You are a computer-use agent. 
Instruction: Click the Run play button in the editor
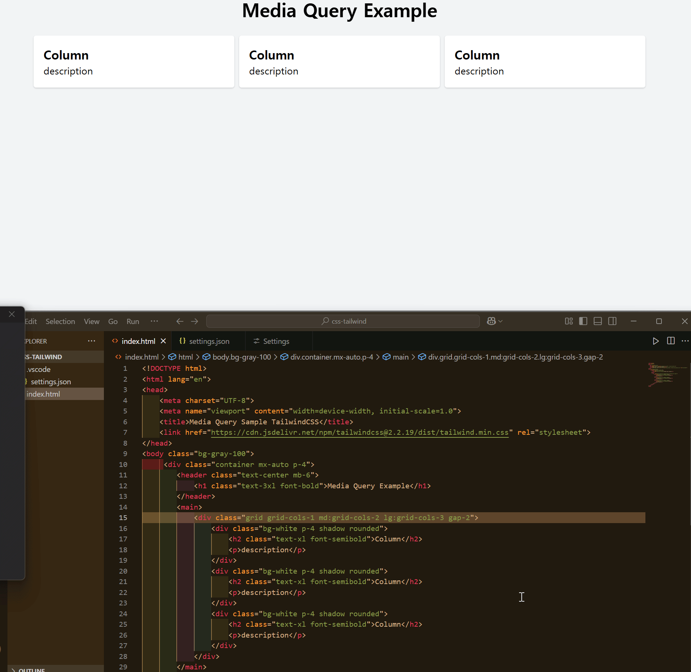click(x=655, y=341)
